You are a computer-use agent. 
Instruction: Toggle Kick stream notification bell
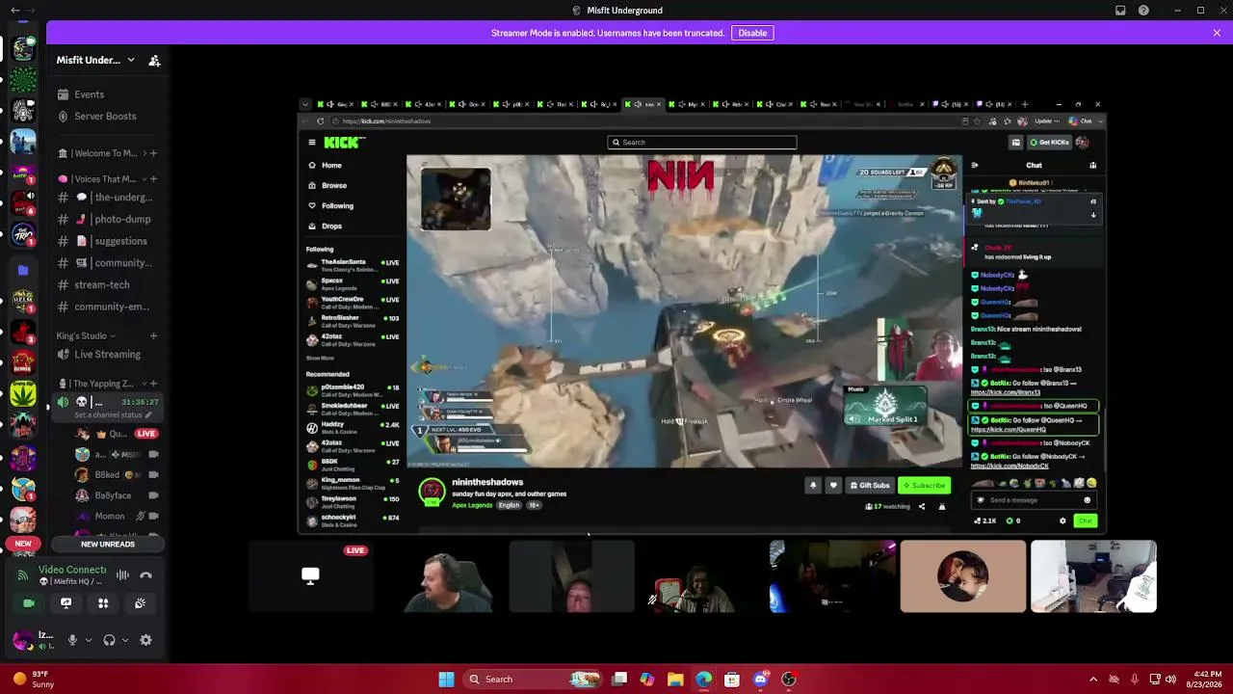coord(813,486)
